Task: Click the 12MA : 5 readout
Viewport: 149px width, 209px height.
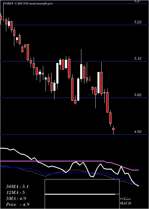Action: (15, 193)
